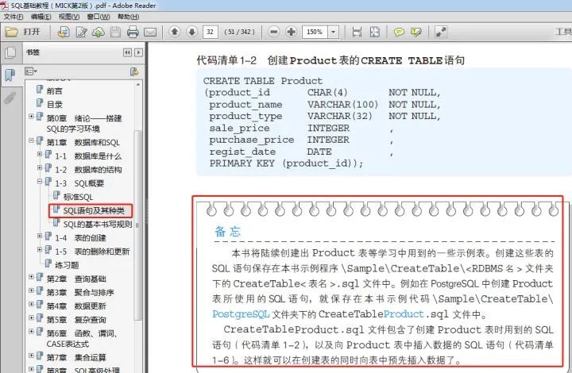Zoom out with the minus button
Screen dimensions: 572x373
pyautogui.click(x=273, y=32)
